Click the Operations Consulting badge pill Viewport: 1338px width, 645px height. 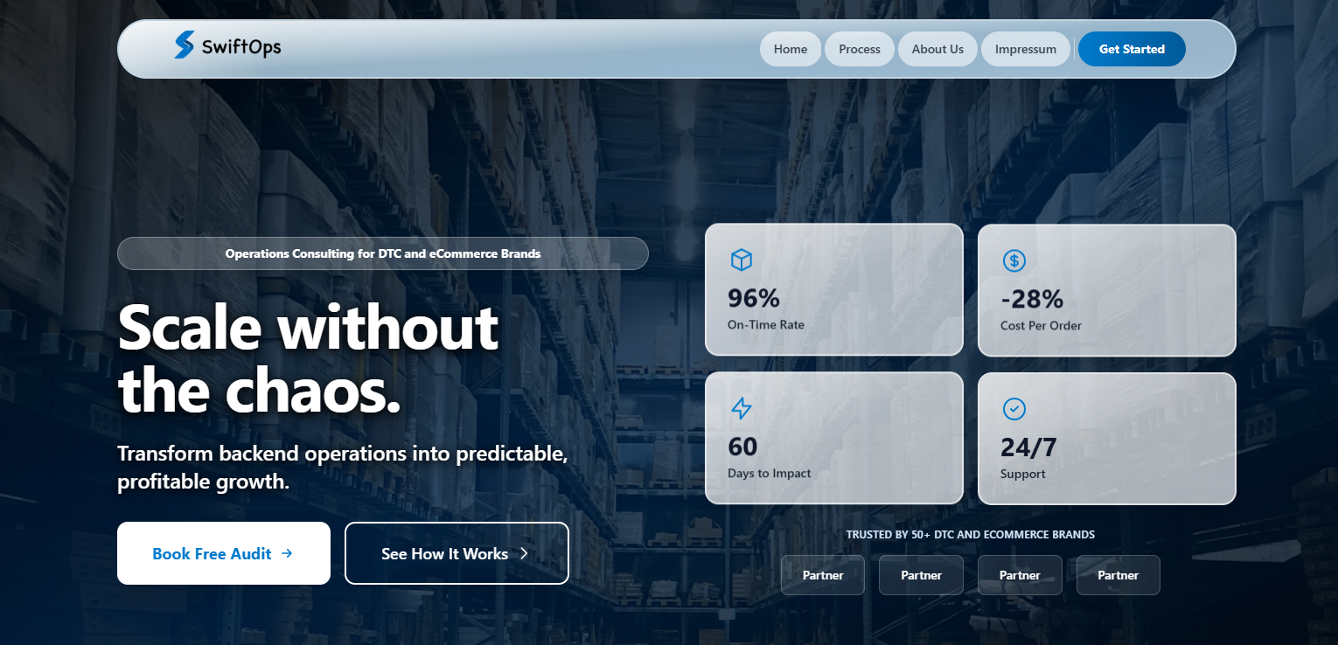[382, 253]
